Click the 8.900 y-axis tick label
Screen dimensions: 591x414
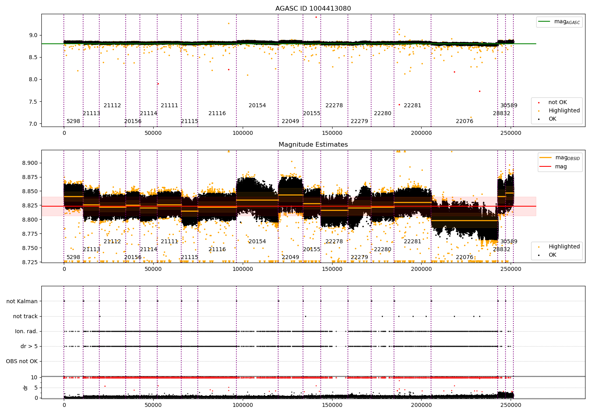click(x=30, y=163)
